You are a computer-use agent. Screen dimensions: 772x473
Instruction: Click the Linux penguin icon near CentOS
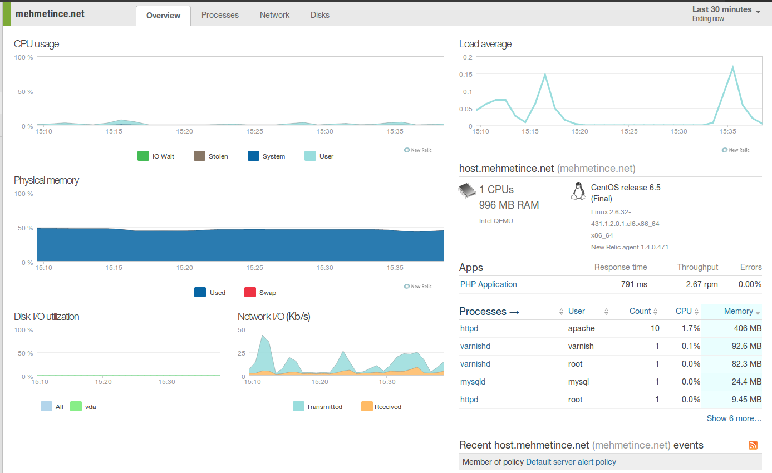[x=579, y=190]
